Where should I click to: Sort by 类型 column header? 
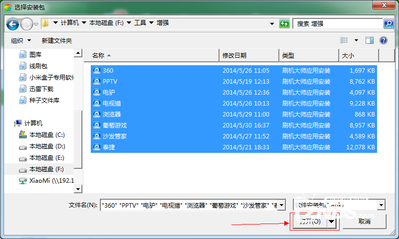coord(309,55)
